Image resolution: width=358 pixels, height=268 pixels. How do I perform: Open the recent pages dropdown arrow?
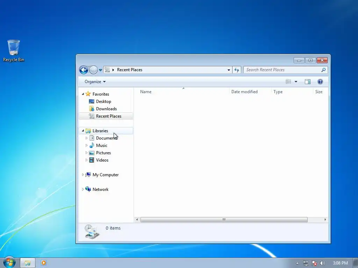[x=100, y=70]
